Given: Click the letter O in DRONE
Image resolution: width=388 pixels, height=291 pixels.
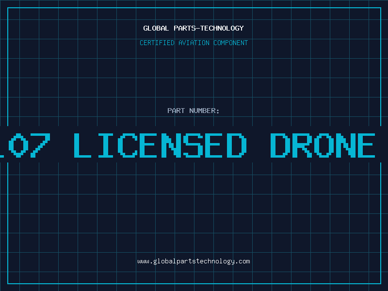Looking at the screenshot, I should tap(323, 145).
